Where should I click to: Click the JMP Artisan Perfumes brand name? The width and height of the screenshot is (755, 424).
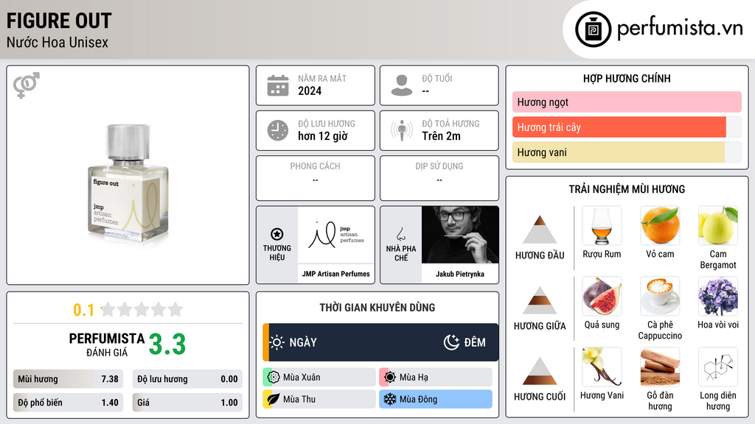point(336,274)
